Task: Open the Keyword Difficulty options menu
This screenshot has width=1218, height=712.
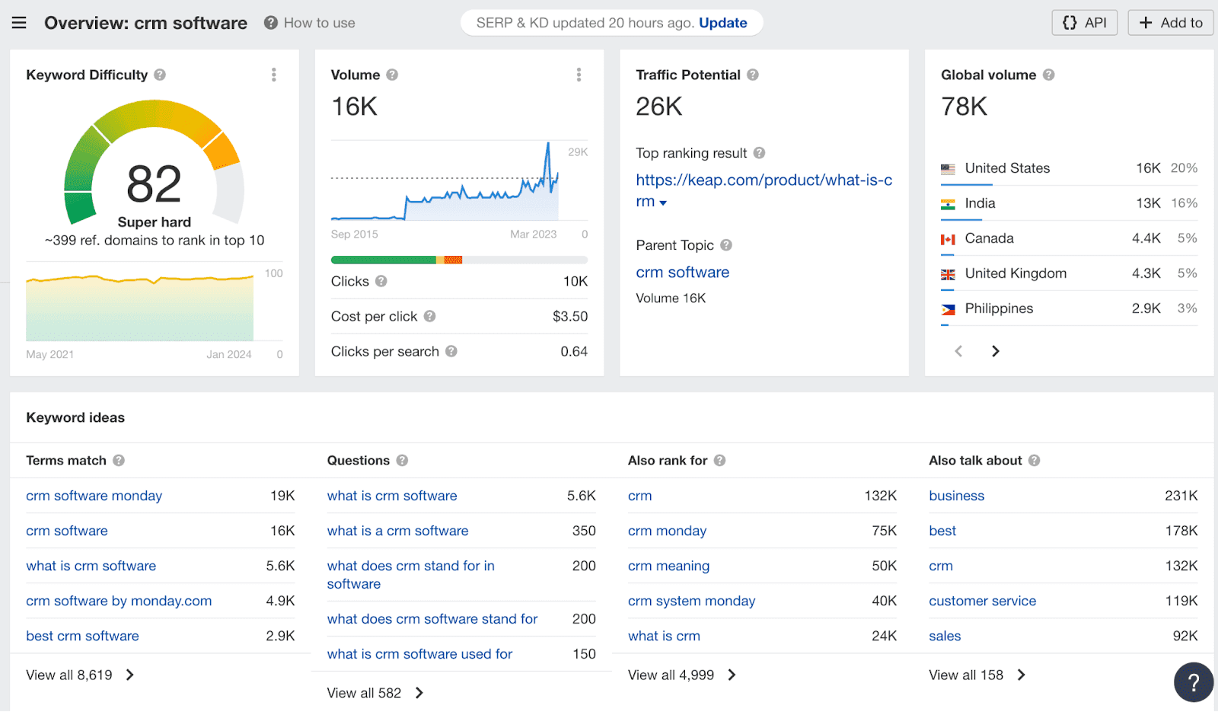Action: pyautogui.click(x=274, y=75)
